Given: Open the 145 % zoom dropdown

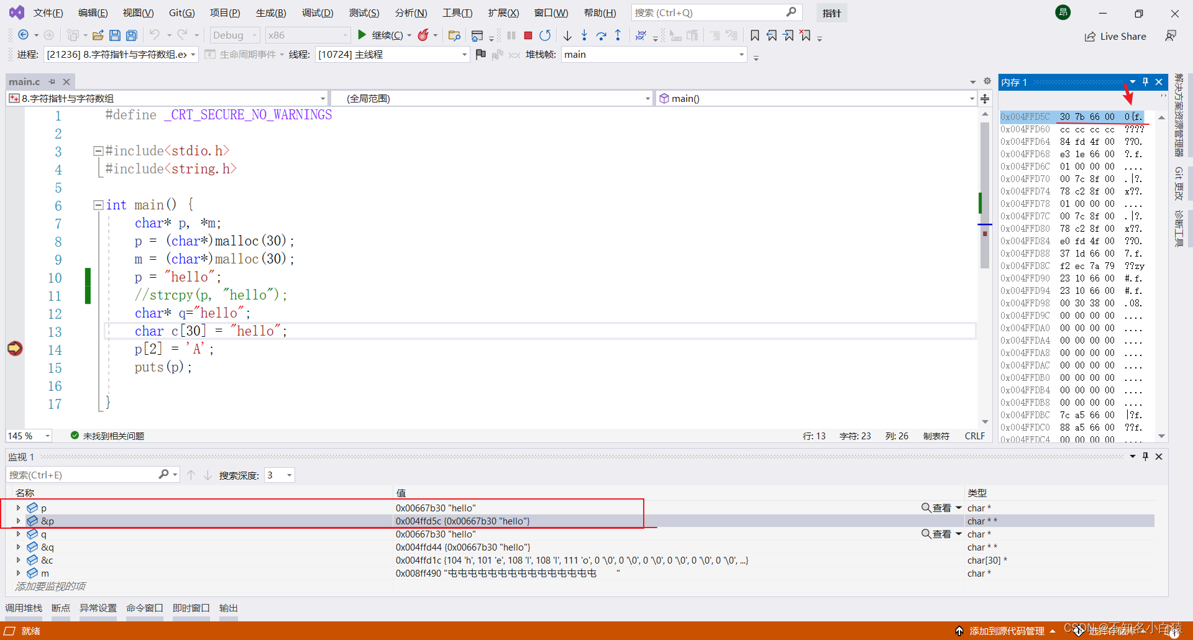Looking at the screenshot, I should [x=29, y=436].
